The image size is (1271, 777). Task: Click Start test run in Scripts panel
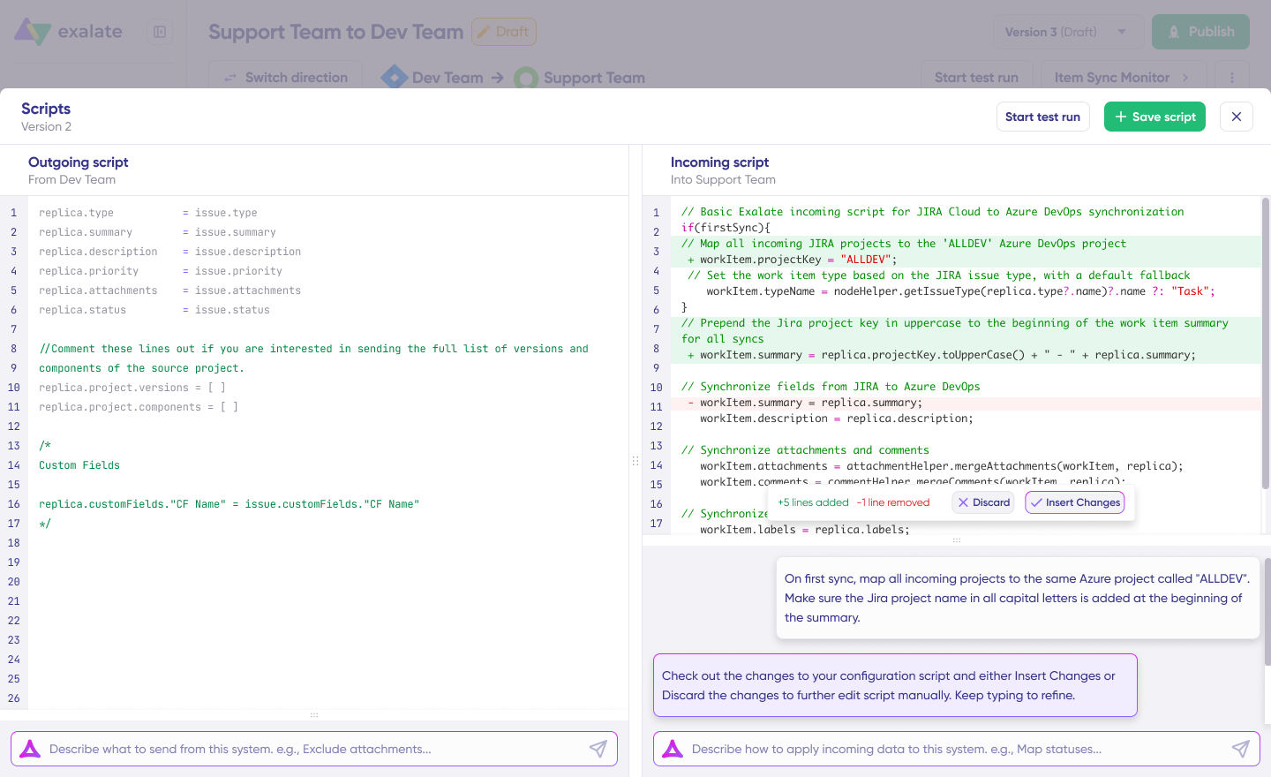coord(1042,117)
